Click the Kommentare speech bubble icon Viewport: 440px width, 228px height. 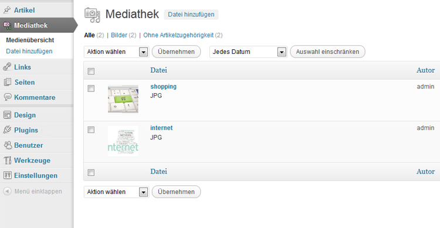click(7, 97)
